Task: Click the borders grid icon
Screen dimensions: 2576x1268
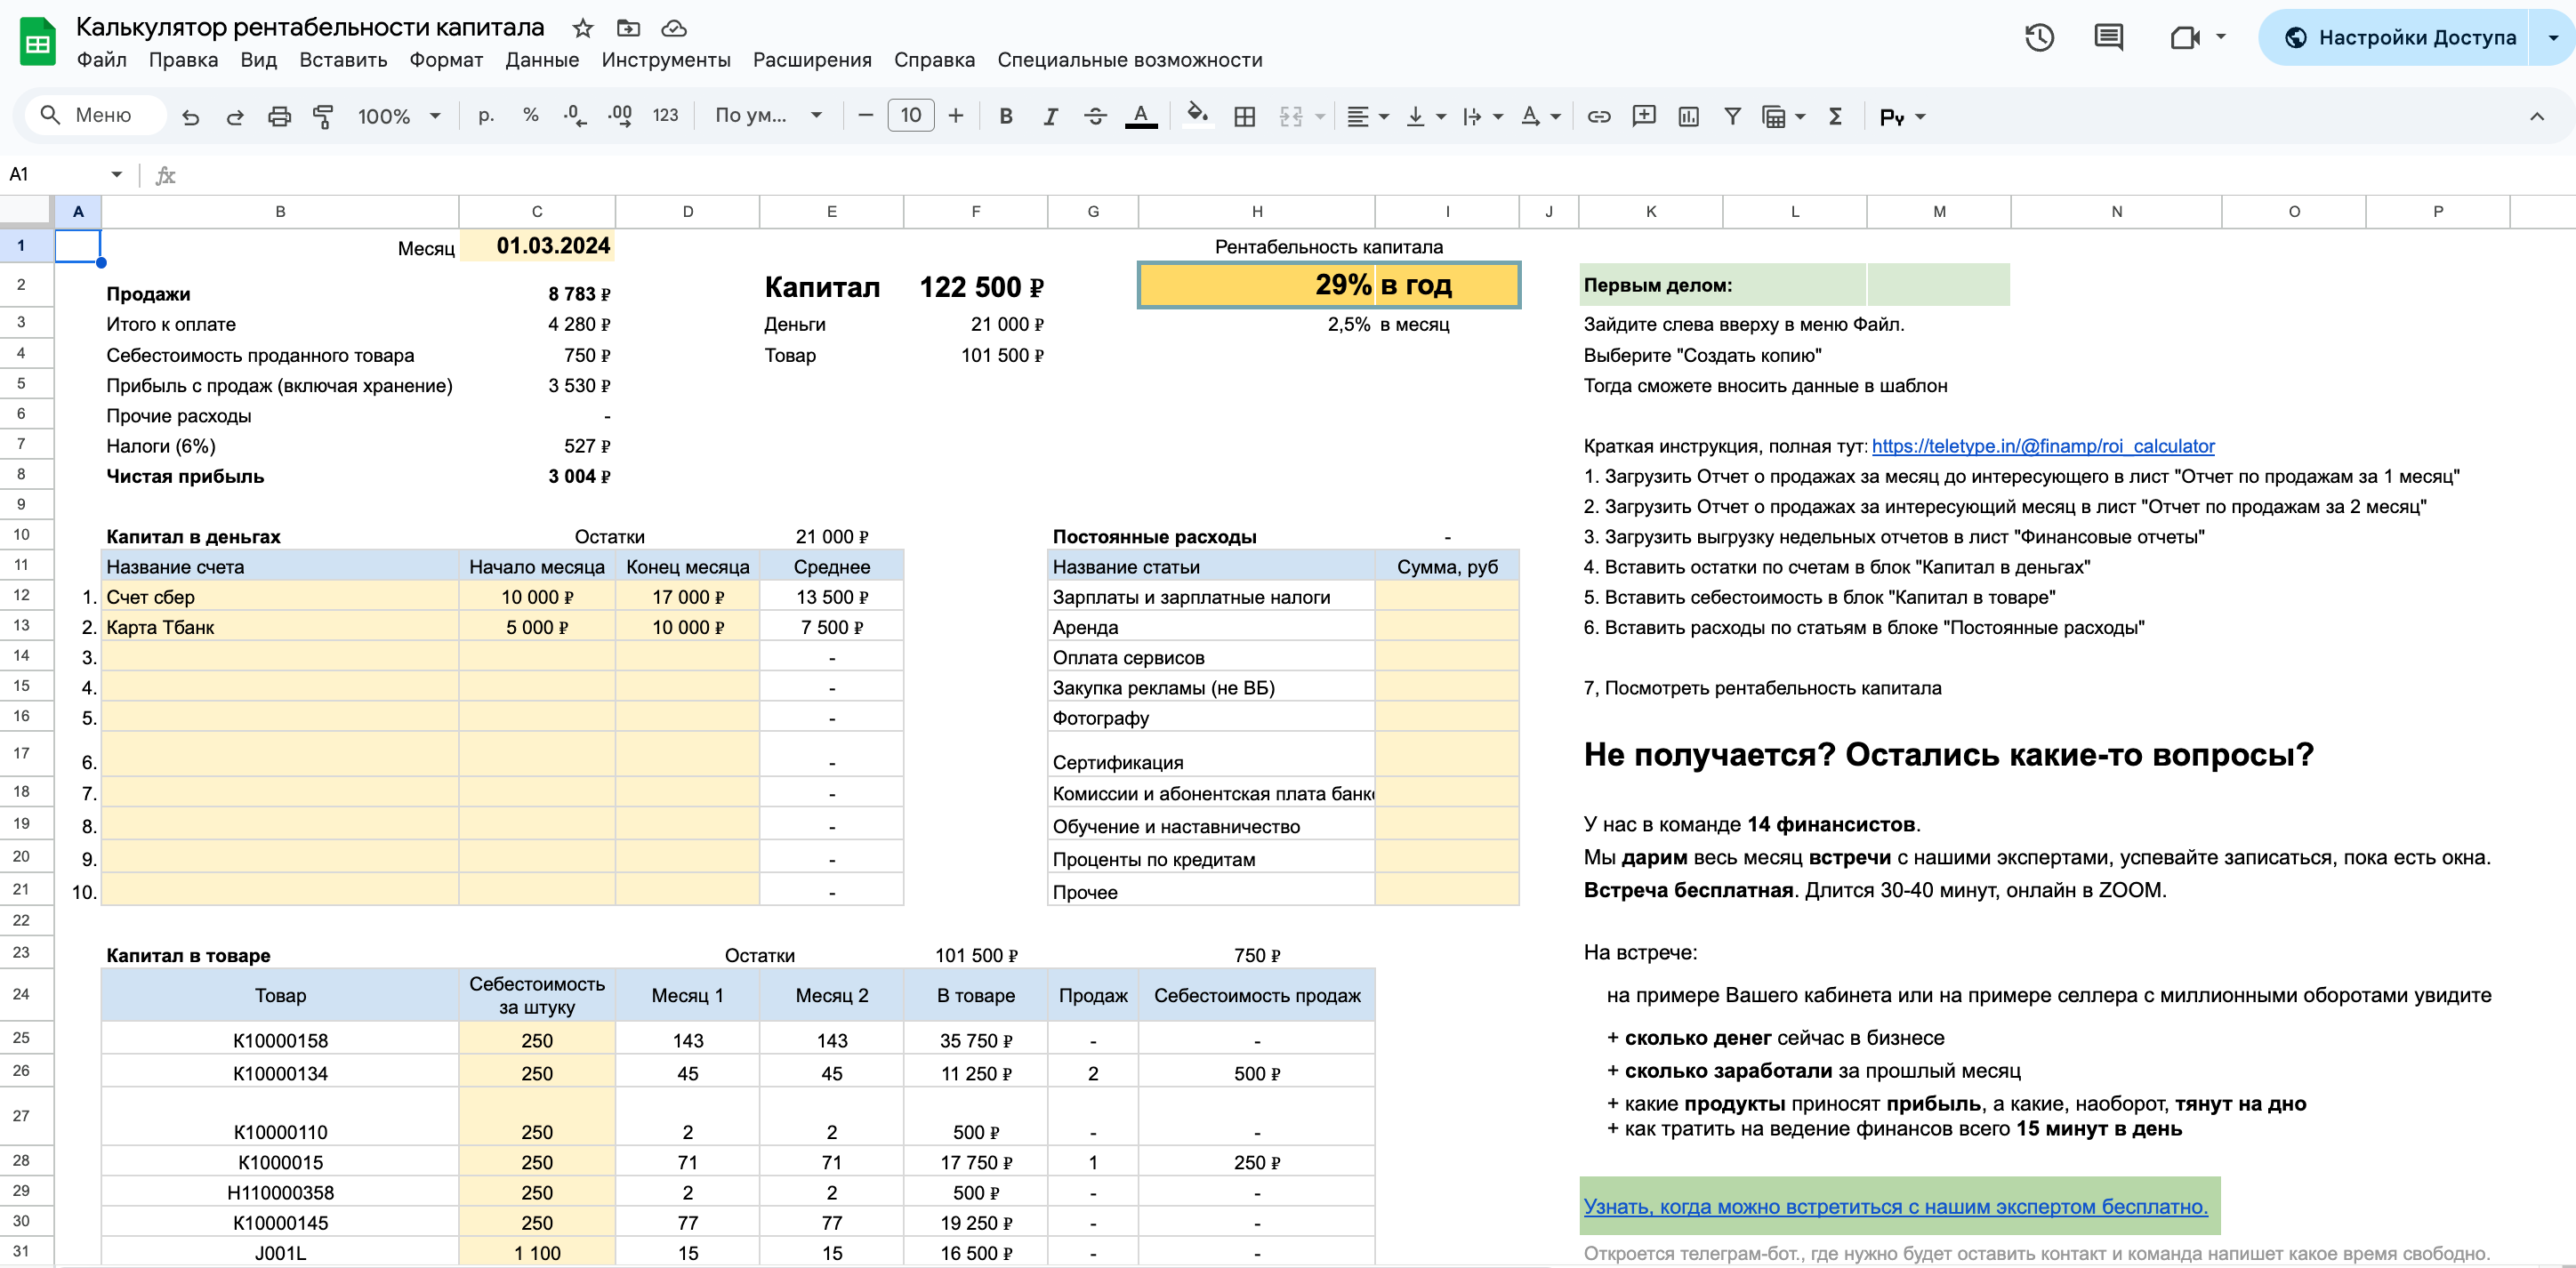Action: (1244, 117)
